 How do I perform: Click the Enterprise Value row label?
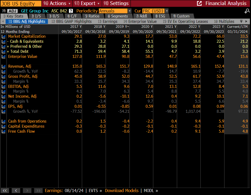pyautogui.click(x=23, y=57)
